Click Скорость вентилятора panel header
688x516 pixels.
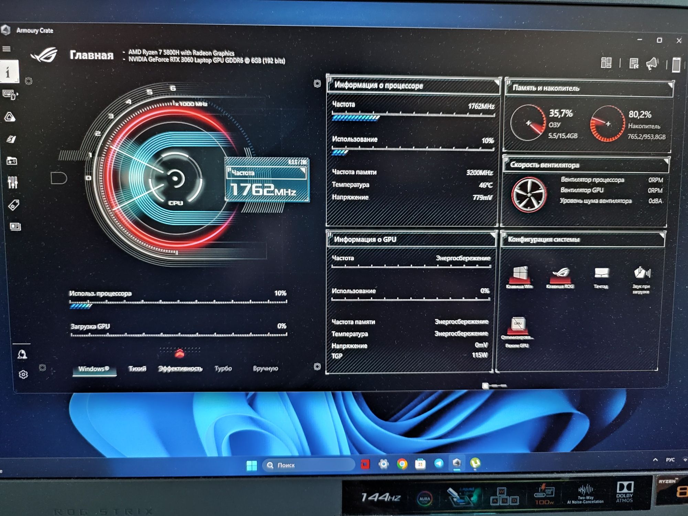(586, 165)
